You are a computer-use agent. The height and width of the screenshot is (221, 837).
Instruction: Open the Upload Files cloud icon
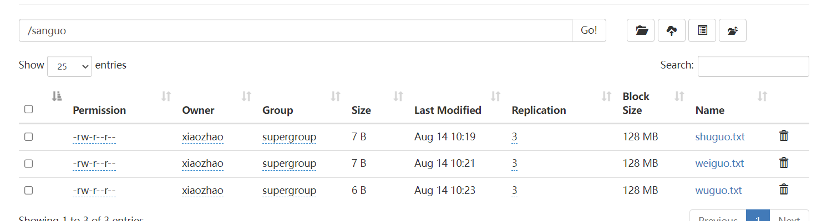[672, 30]
